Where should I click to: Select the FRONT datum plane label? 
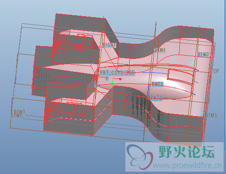pyautogui.click(x=18, y=112)
